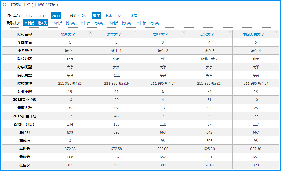
Task: Open the 清华大学 school link
Action: point(114,34)
